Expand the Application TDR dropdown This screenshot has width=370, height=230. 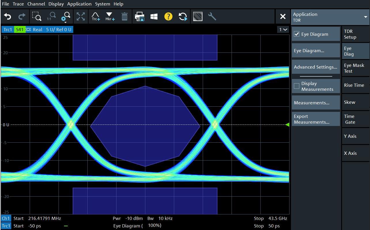[365, 17]
